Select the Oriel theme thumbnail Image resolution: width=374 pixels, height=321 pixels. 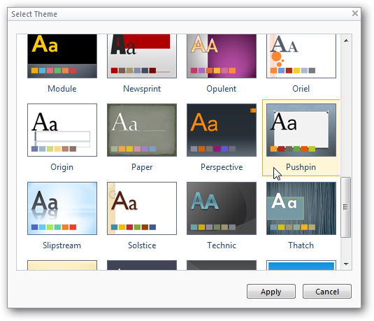coord(301,56)
